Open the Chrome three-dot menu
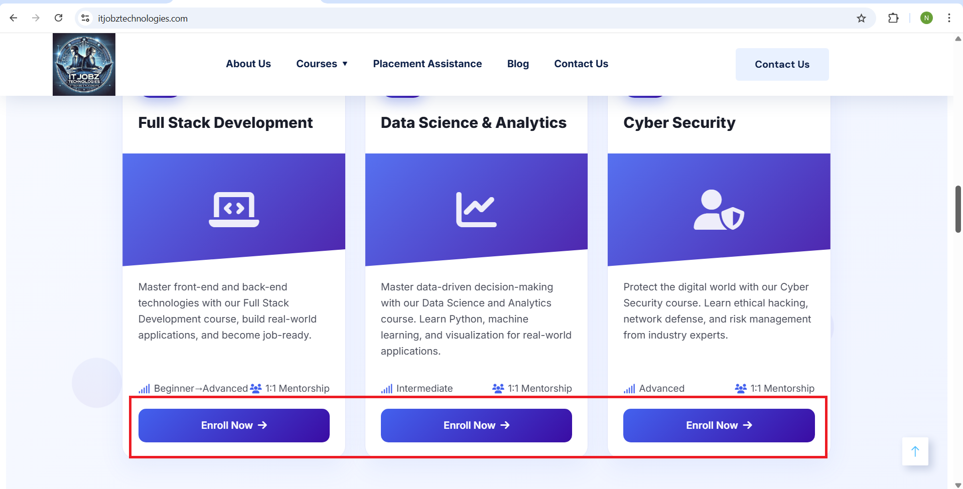Image resolution: width=963 pixels, height=489 pixels. click(949, 19)
